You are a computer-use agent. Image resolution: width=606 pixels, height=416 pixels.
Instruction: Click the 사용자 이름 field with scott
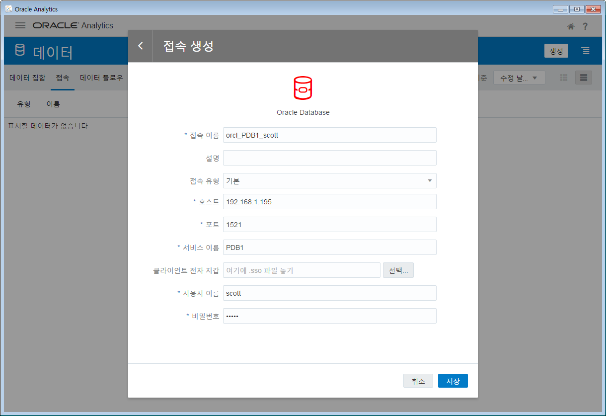click(330, 293)
